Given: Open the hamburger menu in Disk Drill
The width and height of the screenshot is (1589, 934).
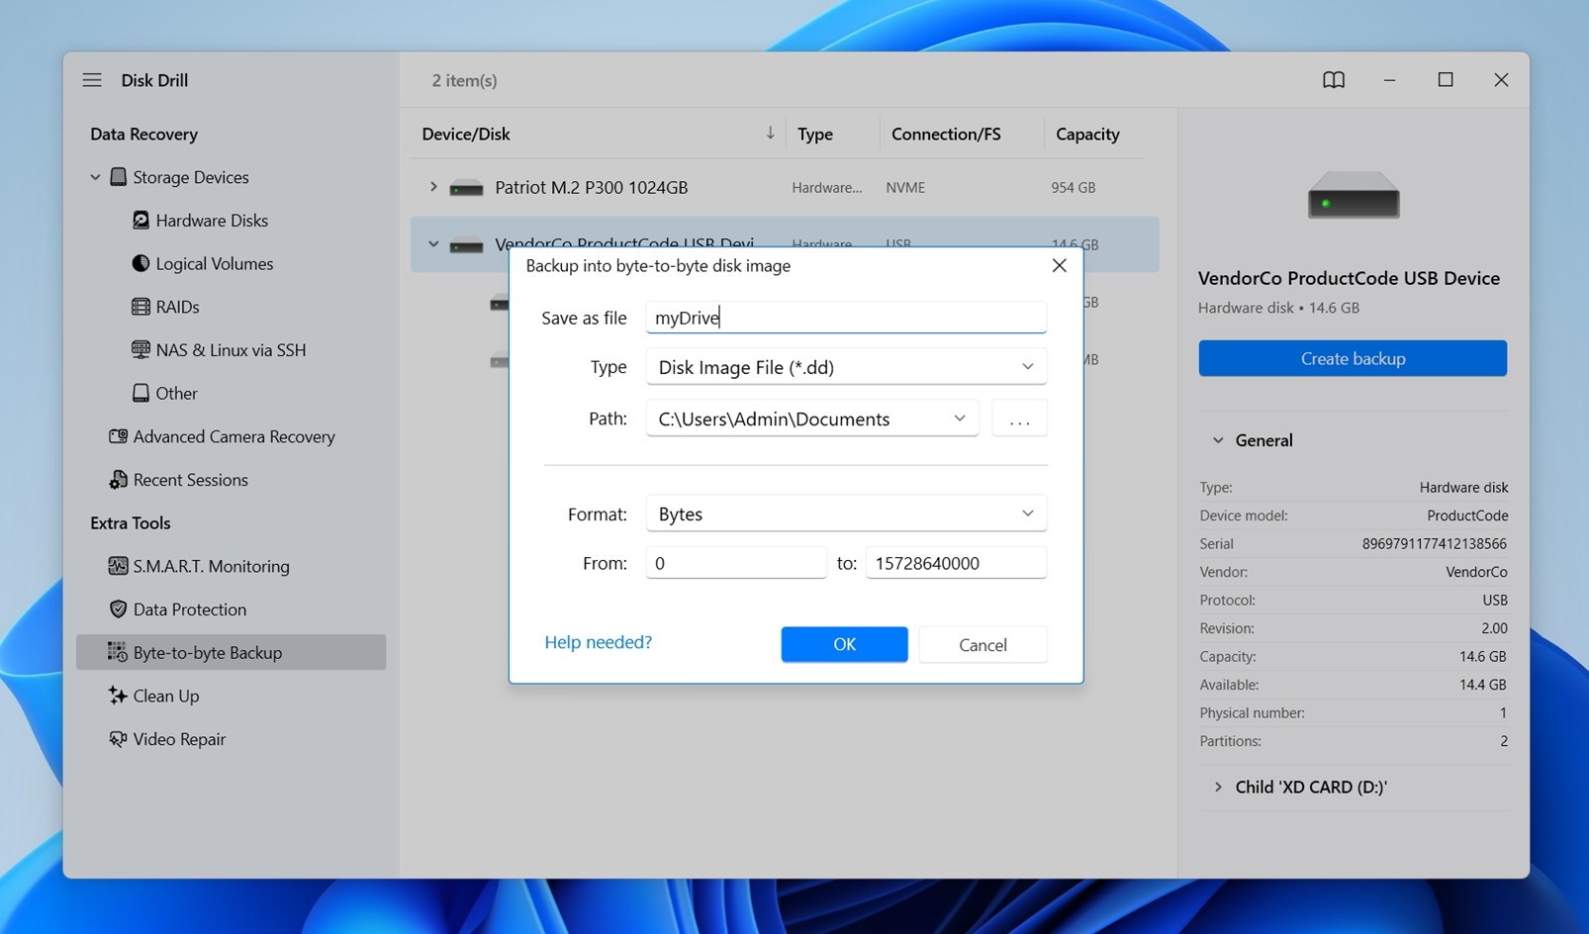Looking at the screenshot, I should click(92, 80).
